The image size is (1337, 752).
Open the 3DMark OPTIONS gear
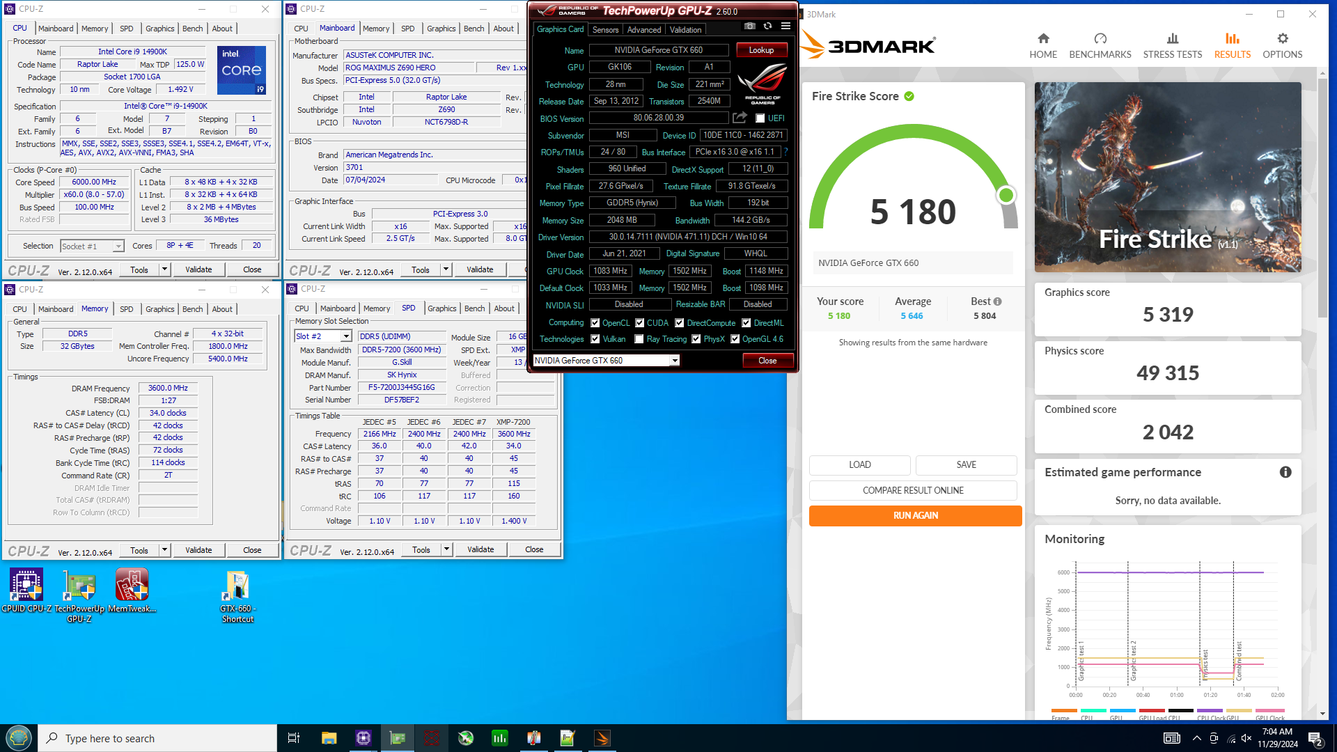click(1283, 45)
